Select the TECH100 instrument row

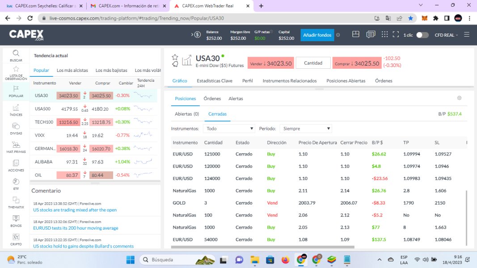point(94,122)
